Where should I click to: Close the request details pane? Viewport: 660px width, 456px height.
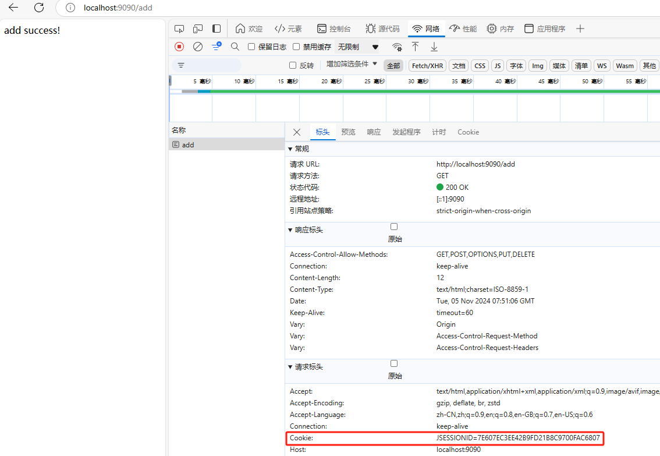click(x=297, y=132)
